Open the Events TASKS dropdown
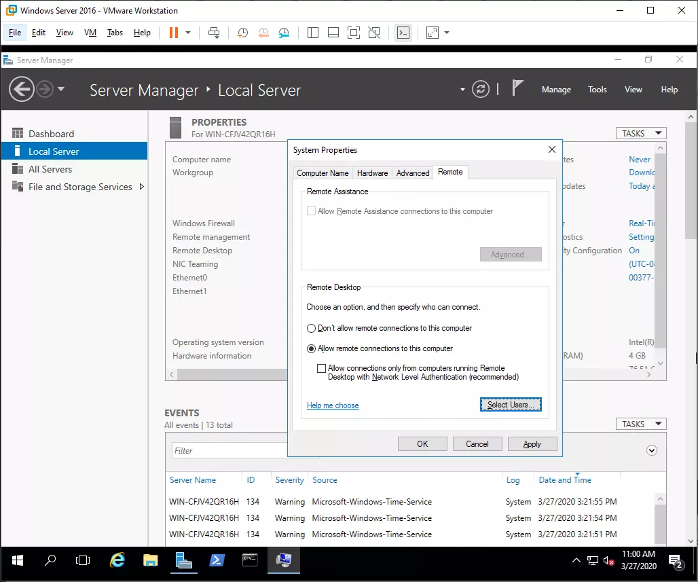Image resolution: width=698 pixels, height=582 pixels. click(640, 424)
